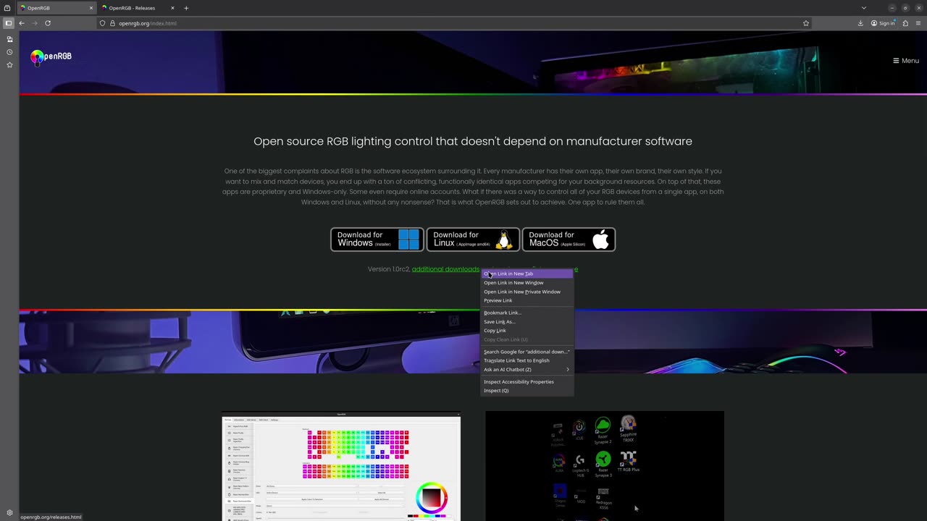Open sidebar settings gear icon
This screenshot has height=521, width=927.
click(9, 512)
